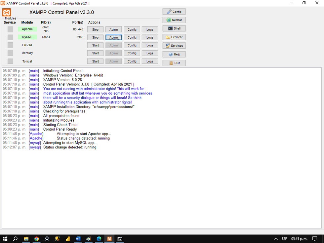Open Mercury Logs menu
This screenshot has width=324, height=243.
point(150,53)
